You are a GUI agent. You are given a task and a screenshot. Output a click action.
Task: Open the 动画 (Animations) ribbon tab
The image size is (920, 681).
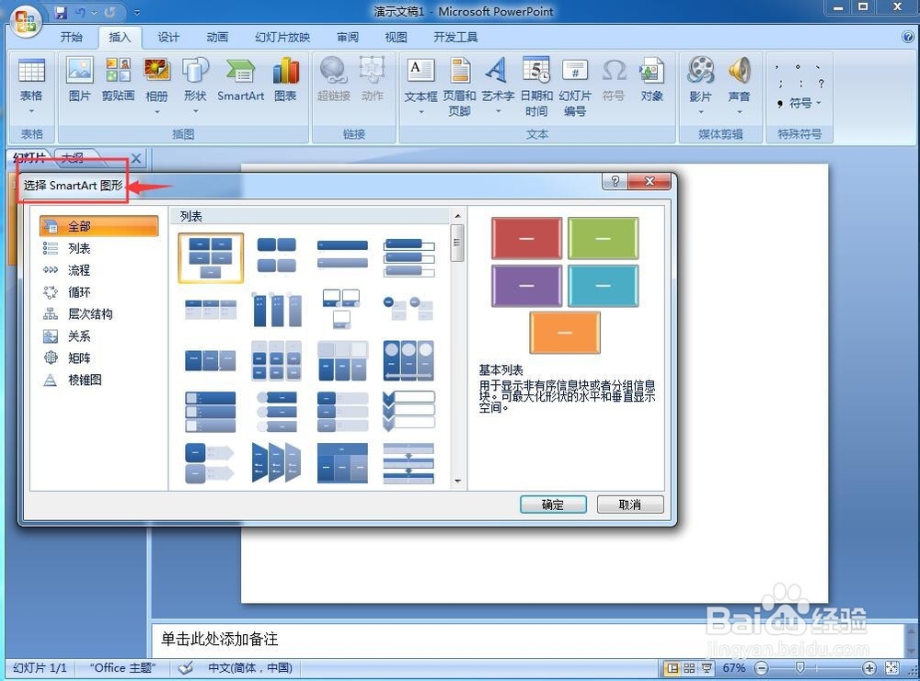click(217, 38)
